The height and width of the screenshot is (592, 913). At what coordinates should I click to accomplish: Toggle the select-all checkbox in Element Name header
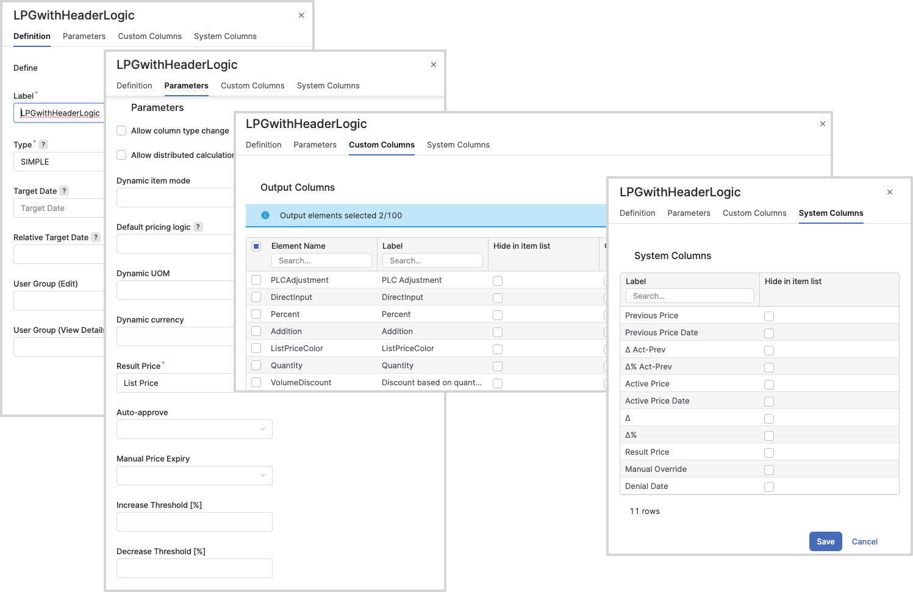click(x=256, y=246)
